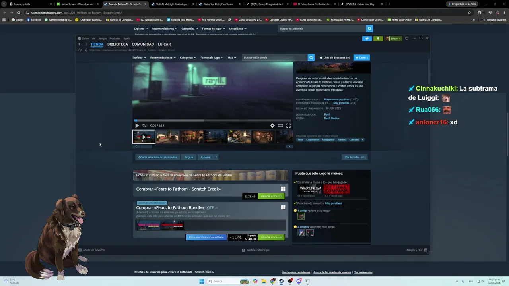Image resolution: width=509 pixels, height=286 pixels.
Task: Click 'Información sobre el lote' button
Action: click(206, 237)
